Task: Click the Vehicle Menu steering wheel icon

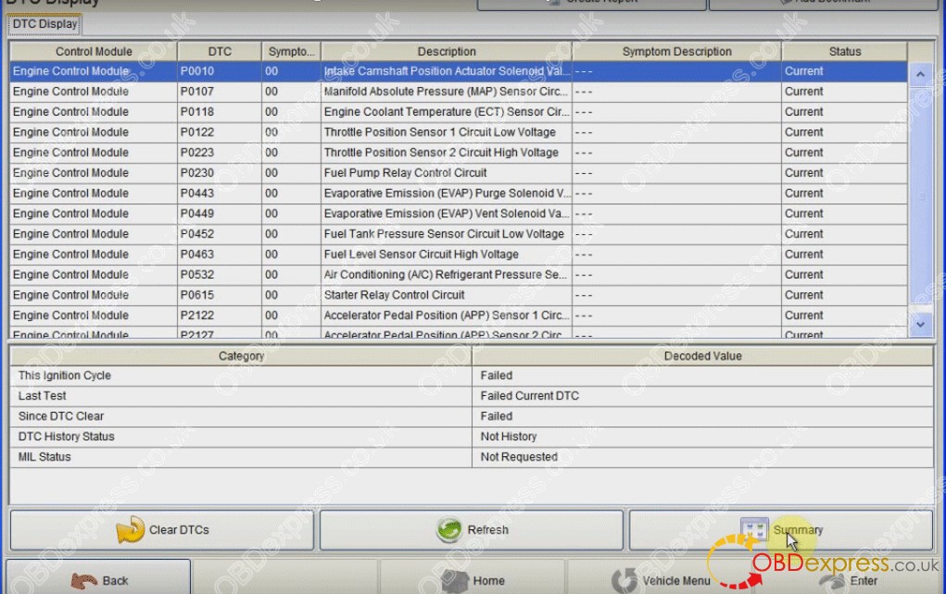Action: (624, 581)
